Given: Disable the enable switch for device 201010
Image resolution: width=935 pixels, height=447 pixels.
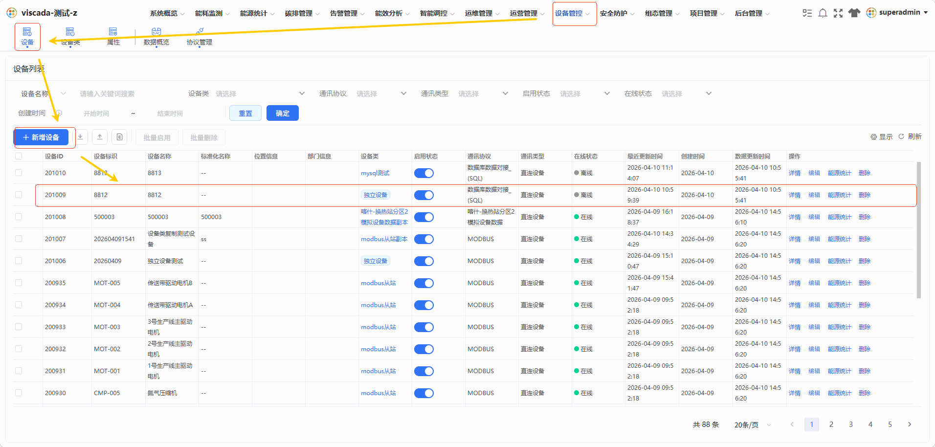Looking at the screenshot, I should (424, 173).
